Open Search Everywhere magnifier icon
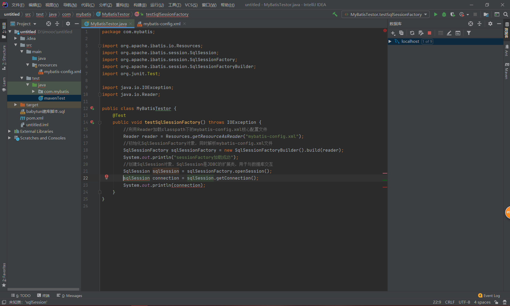The height and width of the screenshot is (306, 510). [505, 14]
